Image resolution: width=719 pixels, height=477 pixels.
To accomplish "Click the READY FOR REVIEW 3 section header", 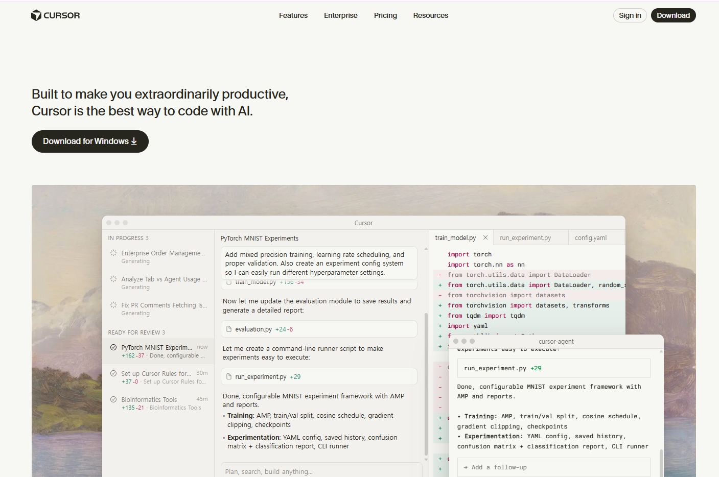I will coord(136,332).
